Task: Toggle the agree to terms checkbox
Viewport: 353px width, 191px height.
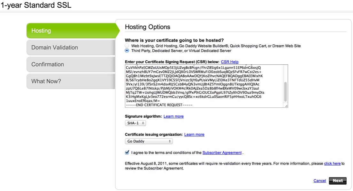Action: (x=127, y=152)
